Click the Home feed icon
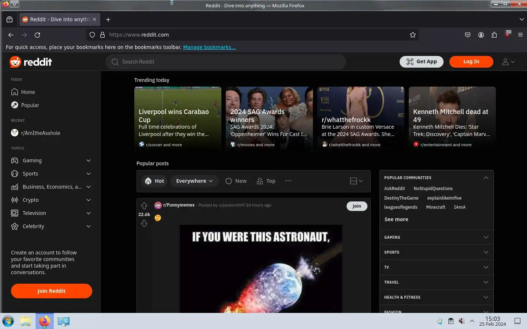This screenshot has width=527, height=329. (15, 92)
